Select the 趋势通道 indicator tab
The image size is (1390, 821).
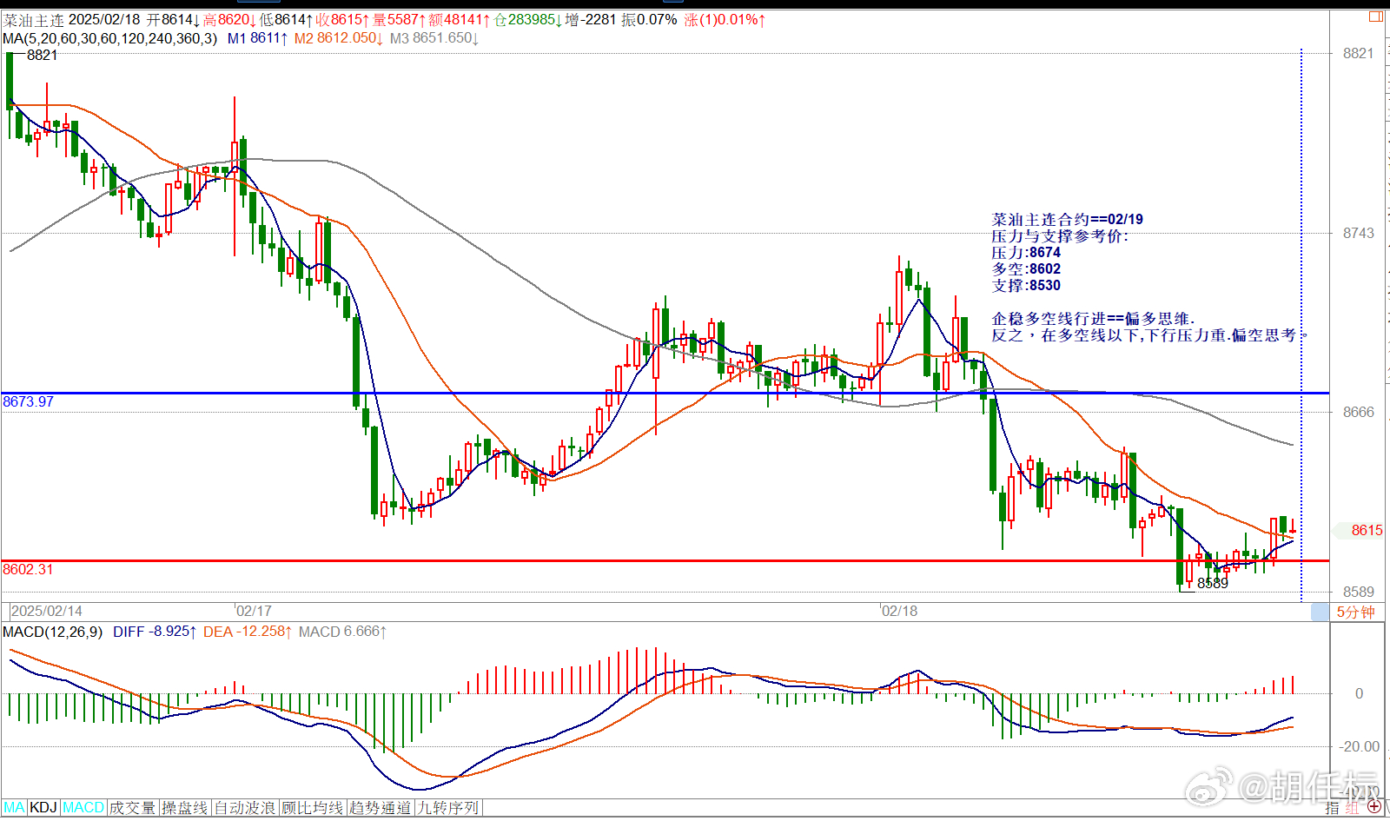381,808
